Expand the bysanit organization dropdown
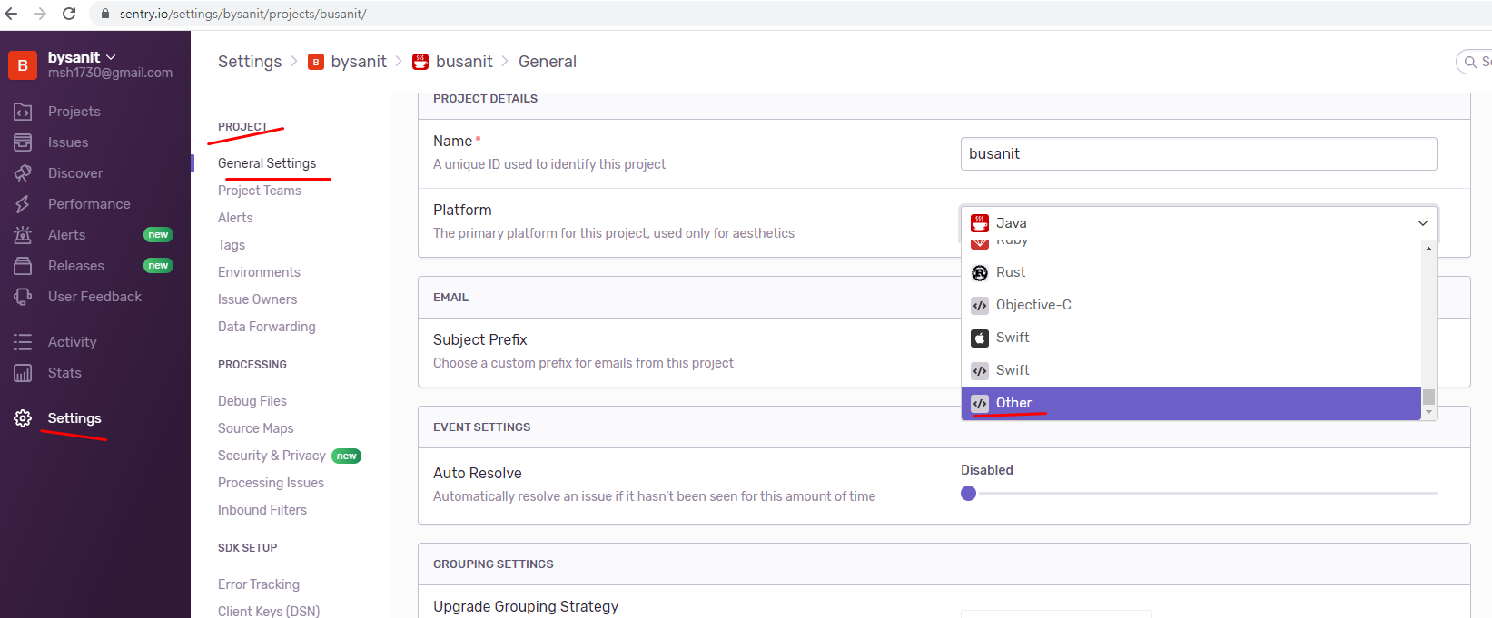The image size is (1492, 618). 111,57
